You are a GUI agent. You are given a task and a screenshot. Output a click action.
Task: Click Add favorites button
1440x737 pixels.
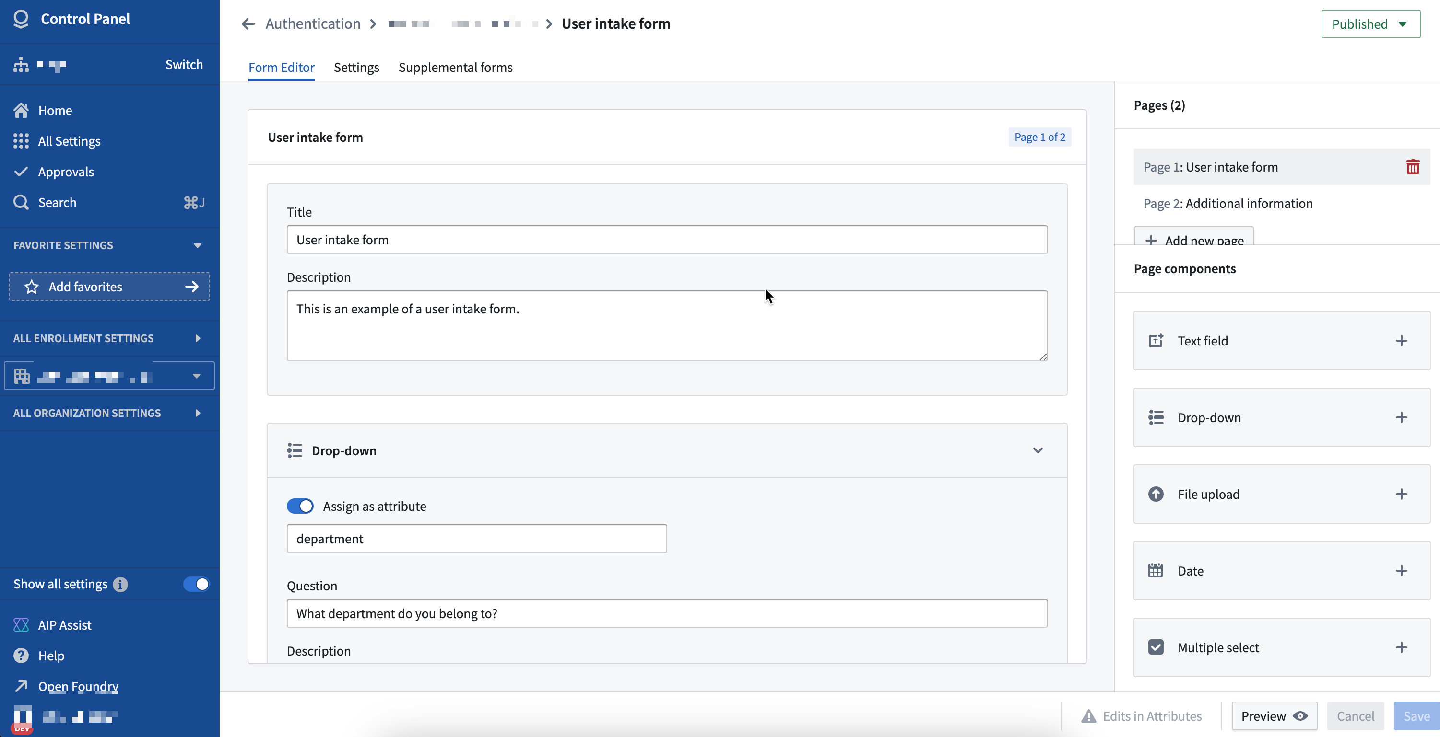click(109, 287)
